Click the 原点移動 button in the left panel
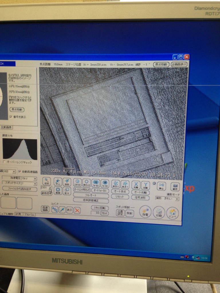The height and width of the screenshot is (293, 220). click(x=17, y=110)
